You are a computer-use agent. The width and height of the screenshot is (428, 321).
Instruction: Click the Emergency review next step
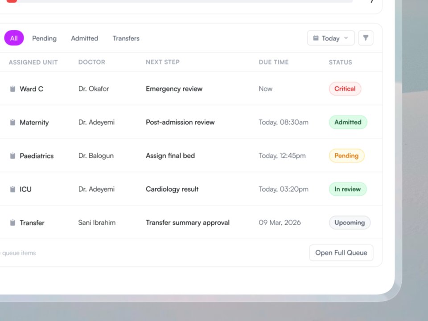(x=174, y=89)
